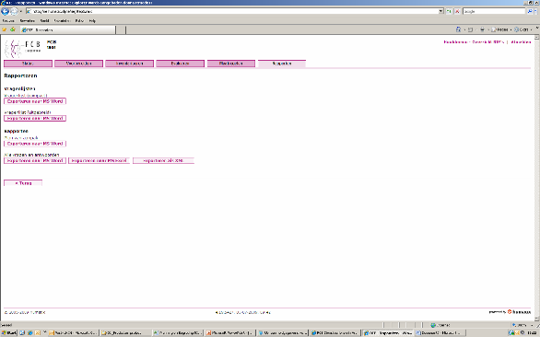
Task: Click the browser Forward arrow button
Action: 14,11
